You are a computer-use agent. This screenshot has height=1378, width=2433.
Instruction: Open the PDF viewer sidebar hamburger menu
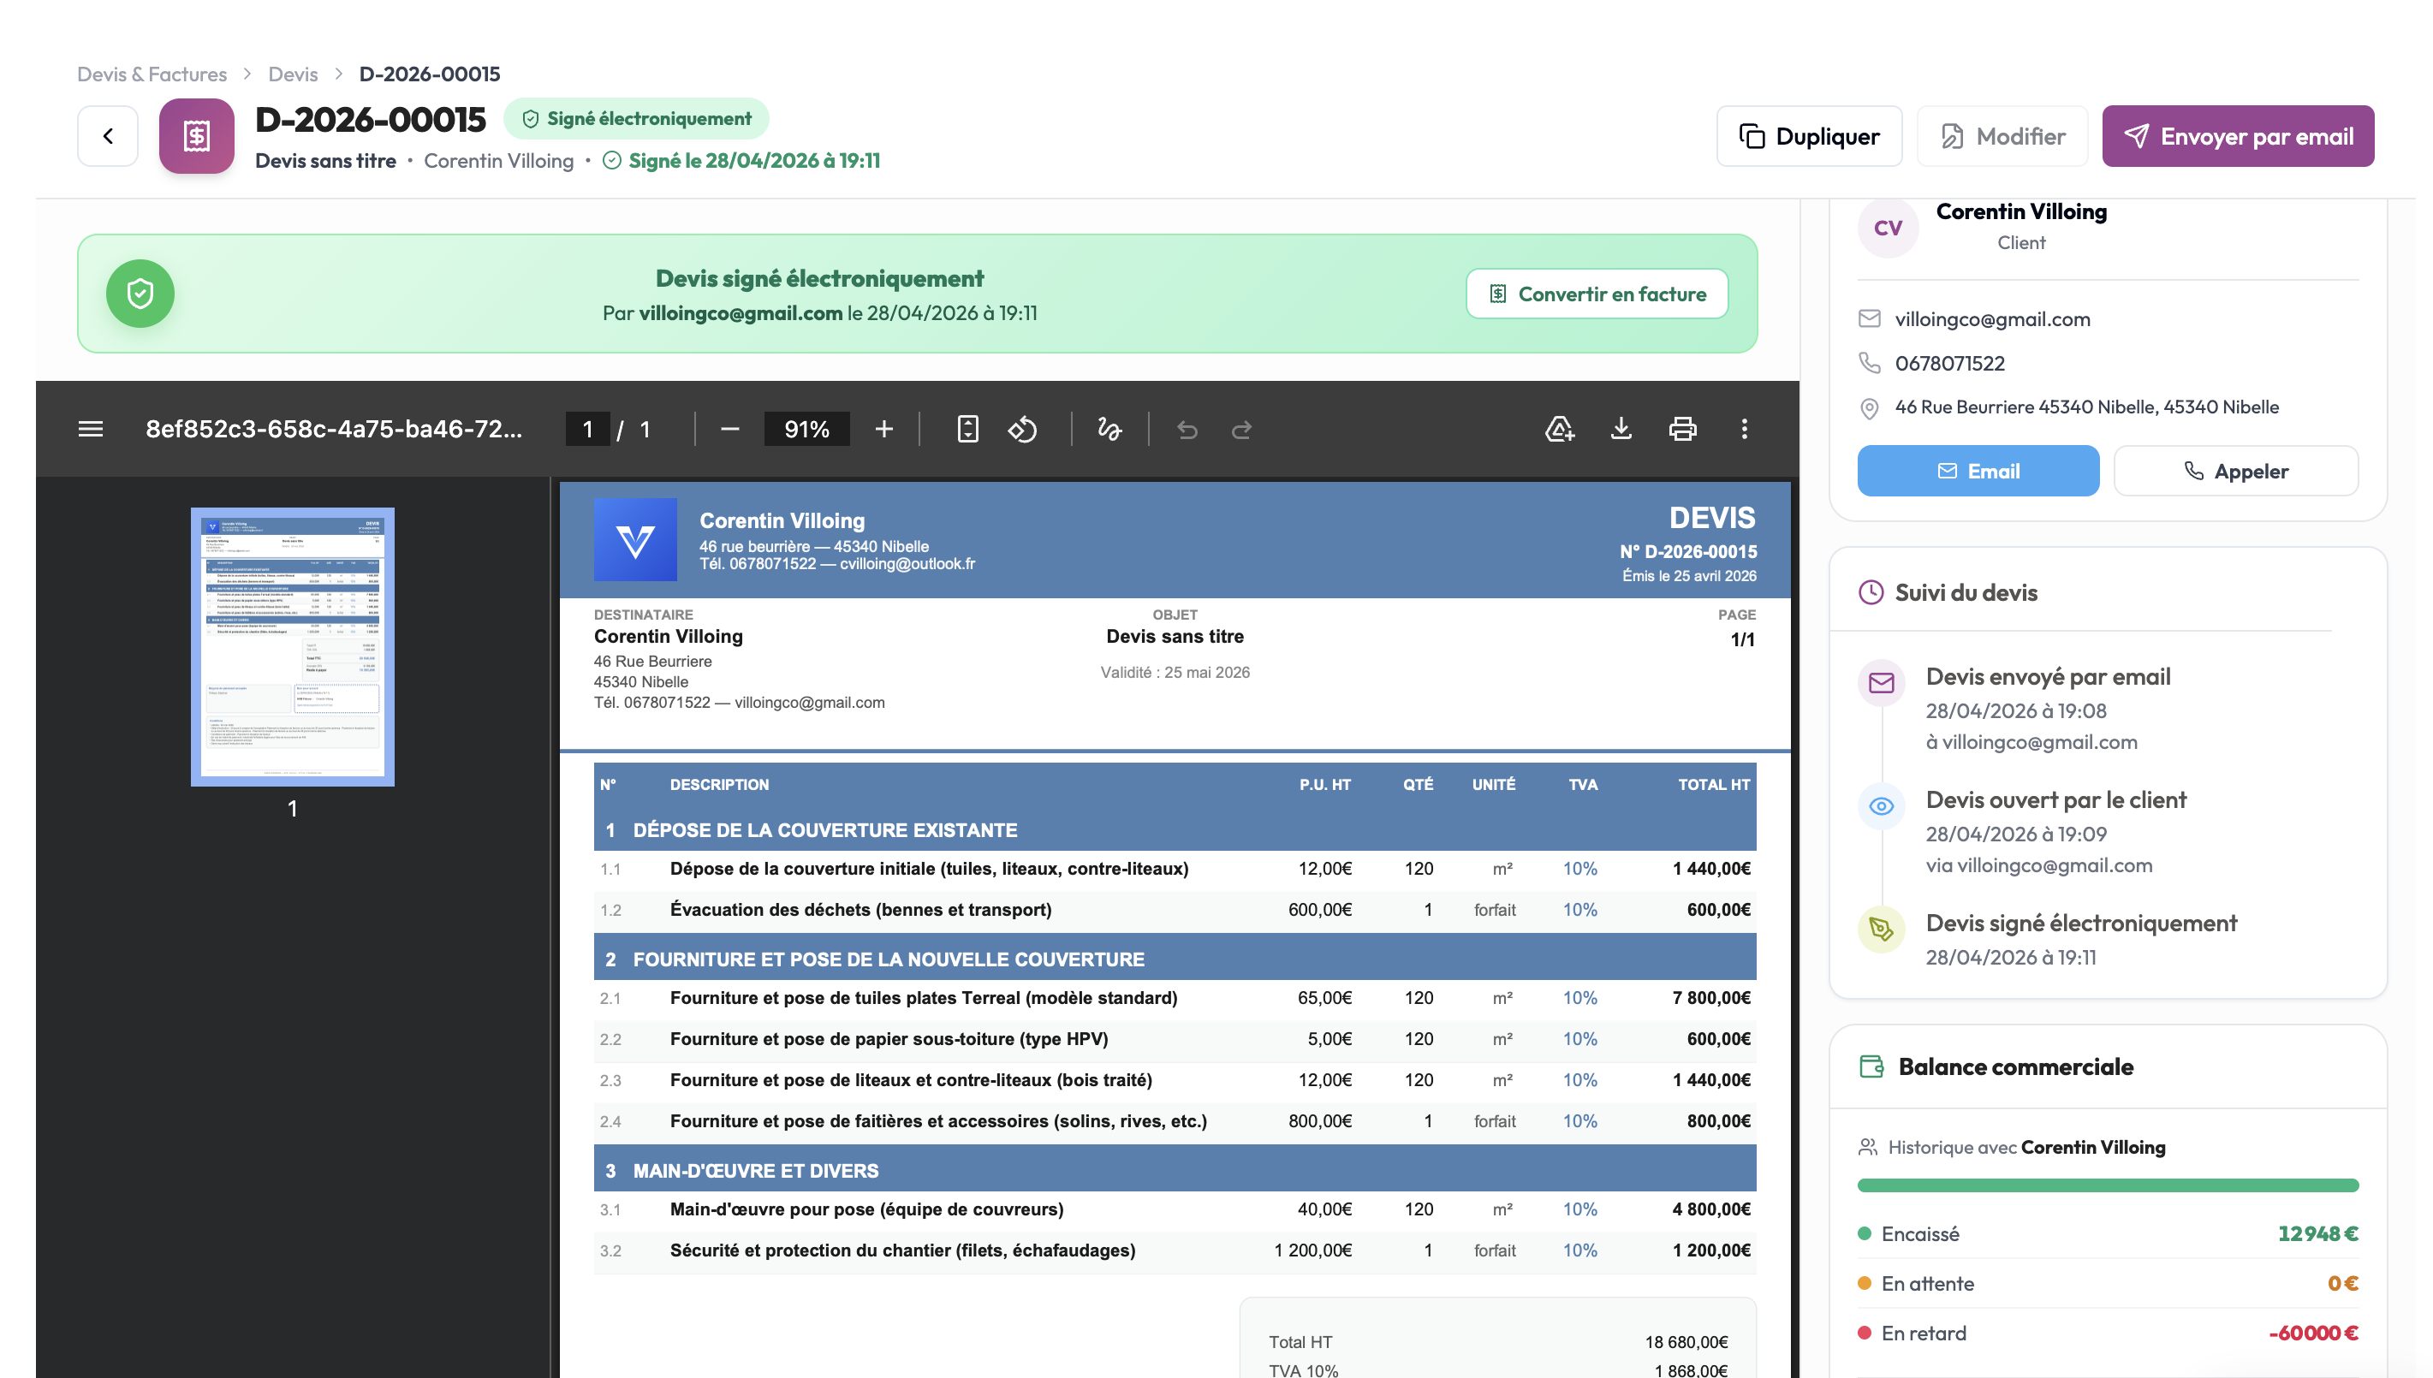click(x=91, y=430)
